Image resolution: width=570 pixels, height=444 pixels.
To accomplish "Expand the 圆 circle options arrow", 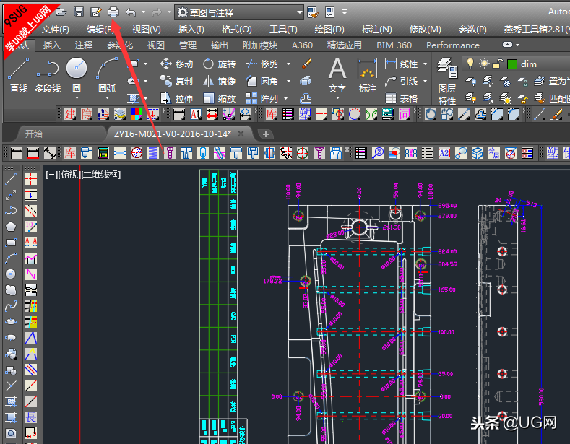I will click(77, 98).
